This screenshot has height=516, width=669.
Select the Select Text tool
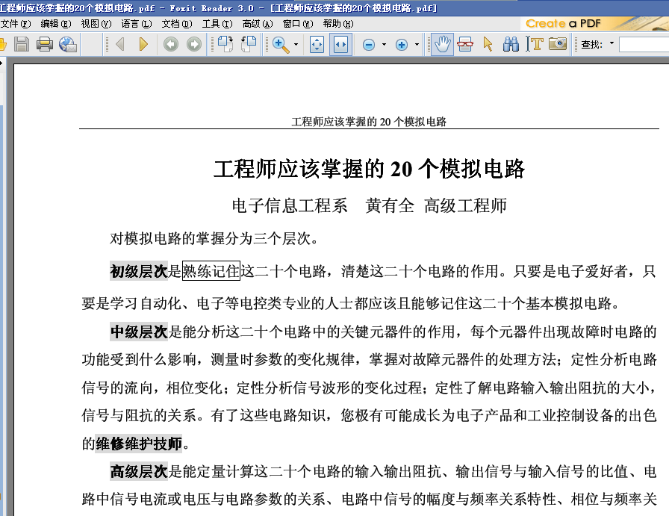tap(534, 44)
